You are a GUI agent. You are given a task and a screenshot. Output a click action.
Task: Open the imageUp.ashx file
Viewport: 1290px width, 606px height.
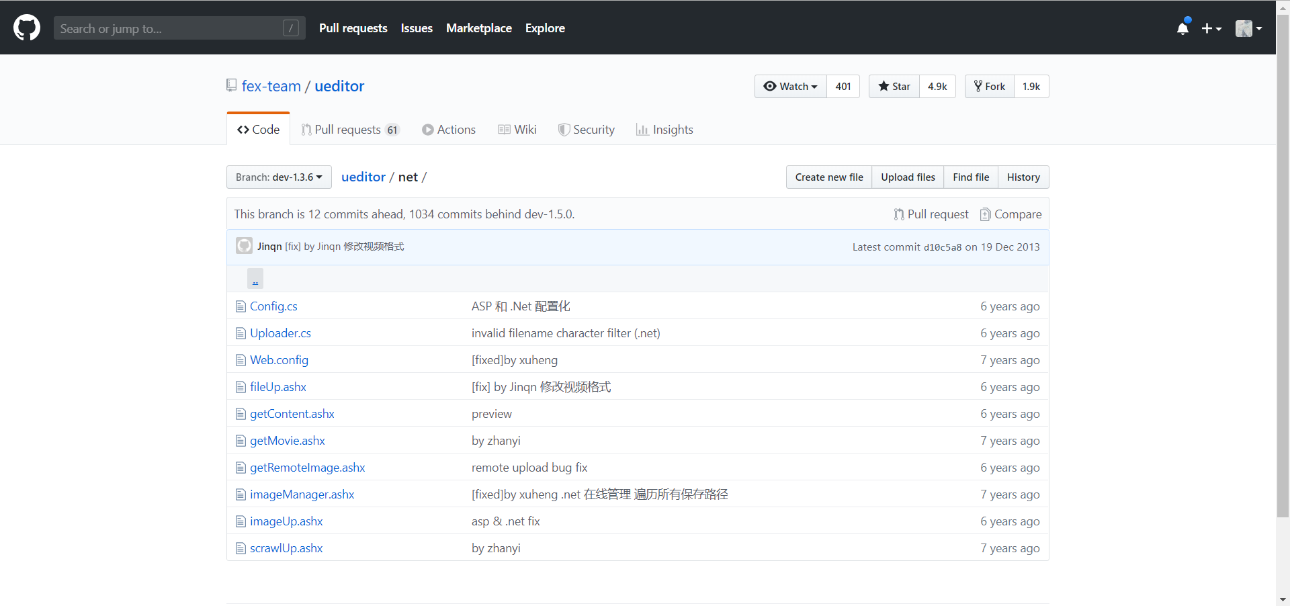[x=286, y=521]
